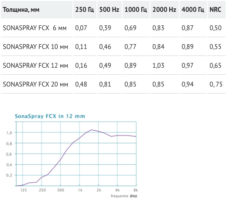Image resolution: width=226 pixels, height=198 pixels.
Task: Click the NRC value 0,55
Action: click(216, 47)
